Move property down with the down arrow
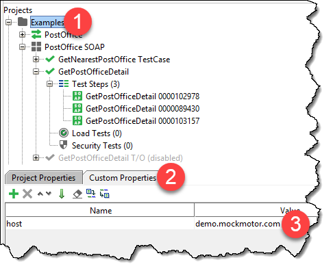333x271 pixels. tap(49, 194)
